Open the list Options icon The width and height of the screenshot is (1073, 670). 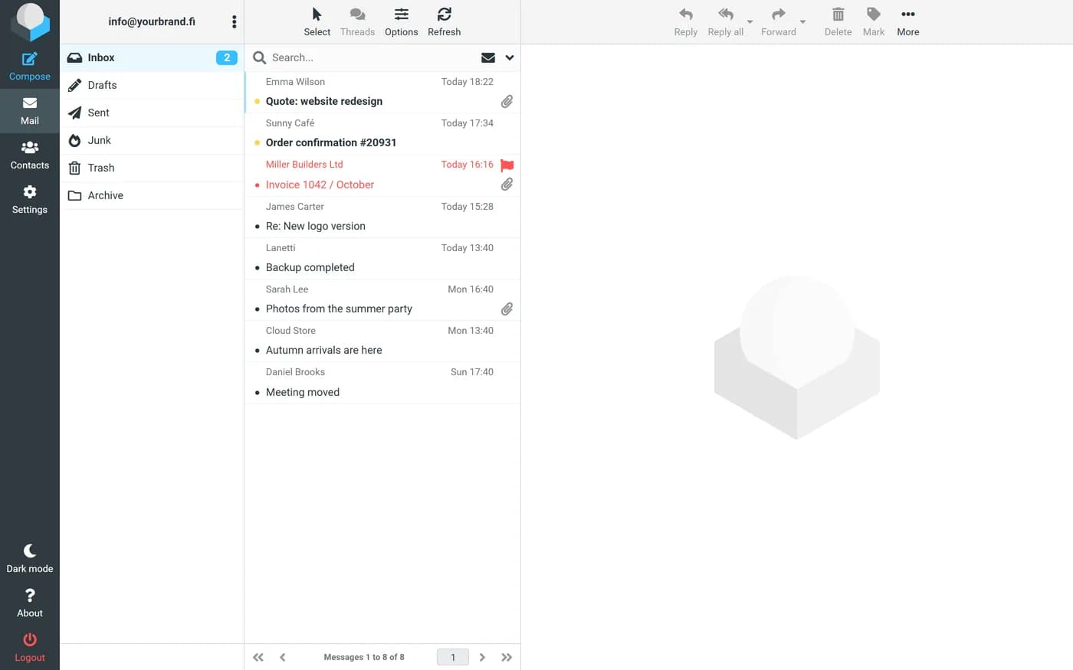point(402,15)
